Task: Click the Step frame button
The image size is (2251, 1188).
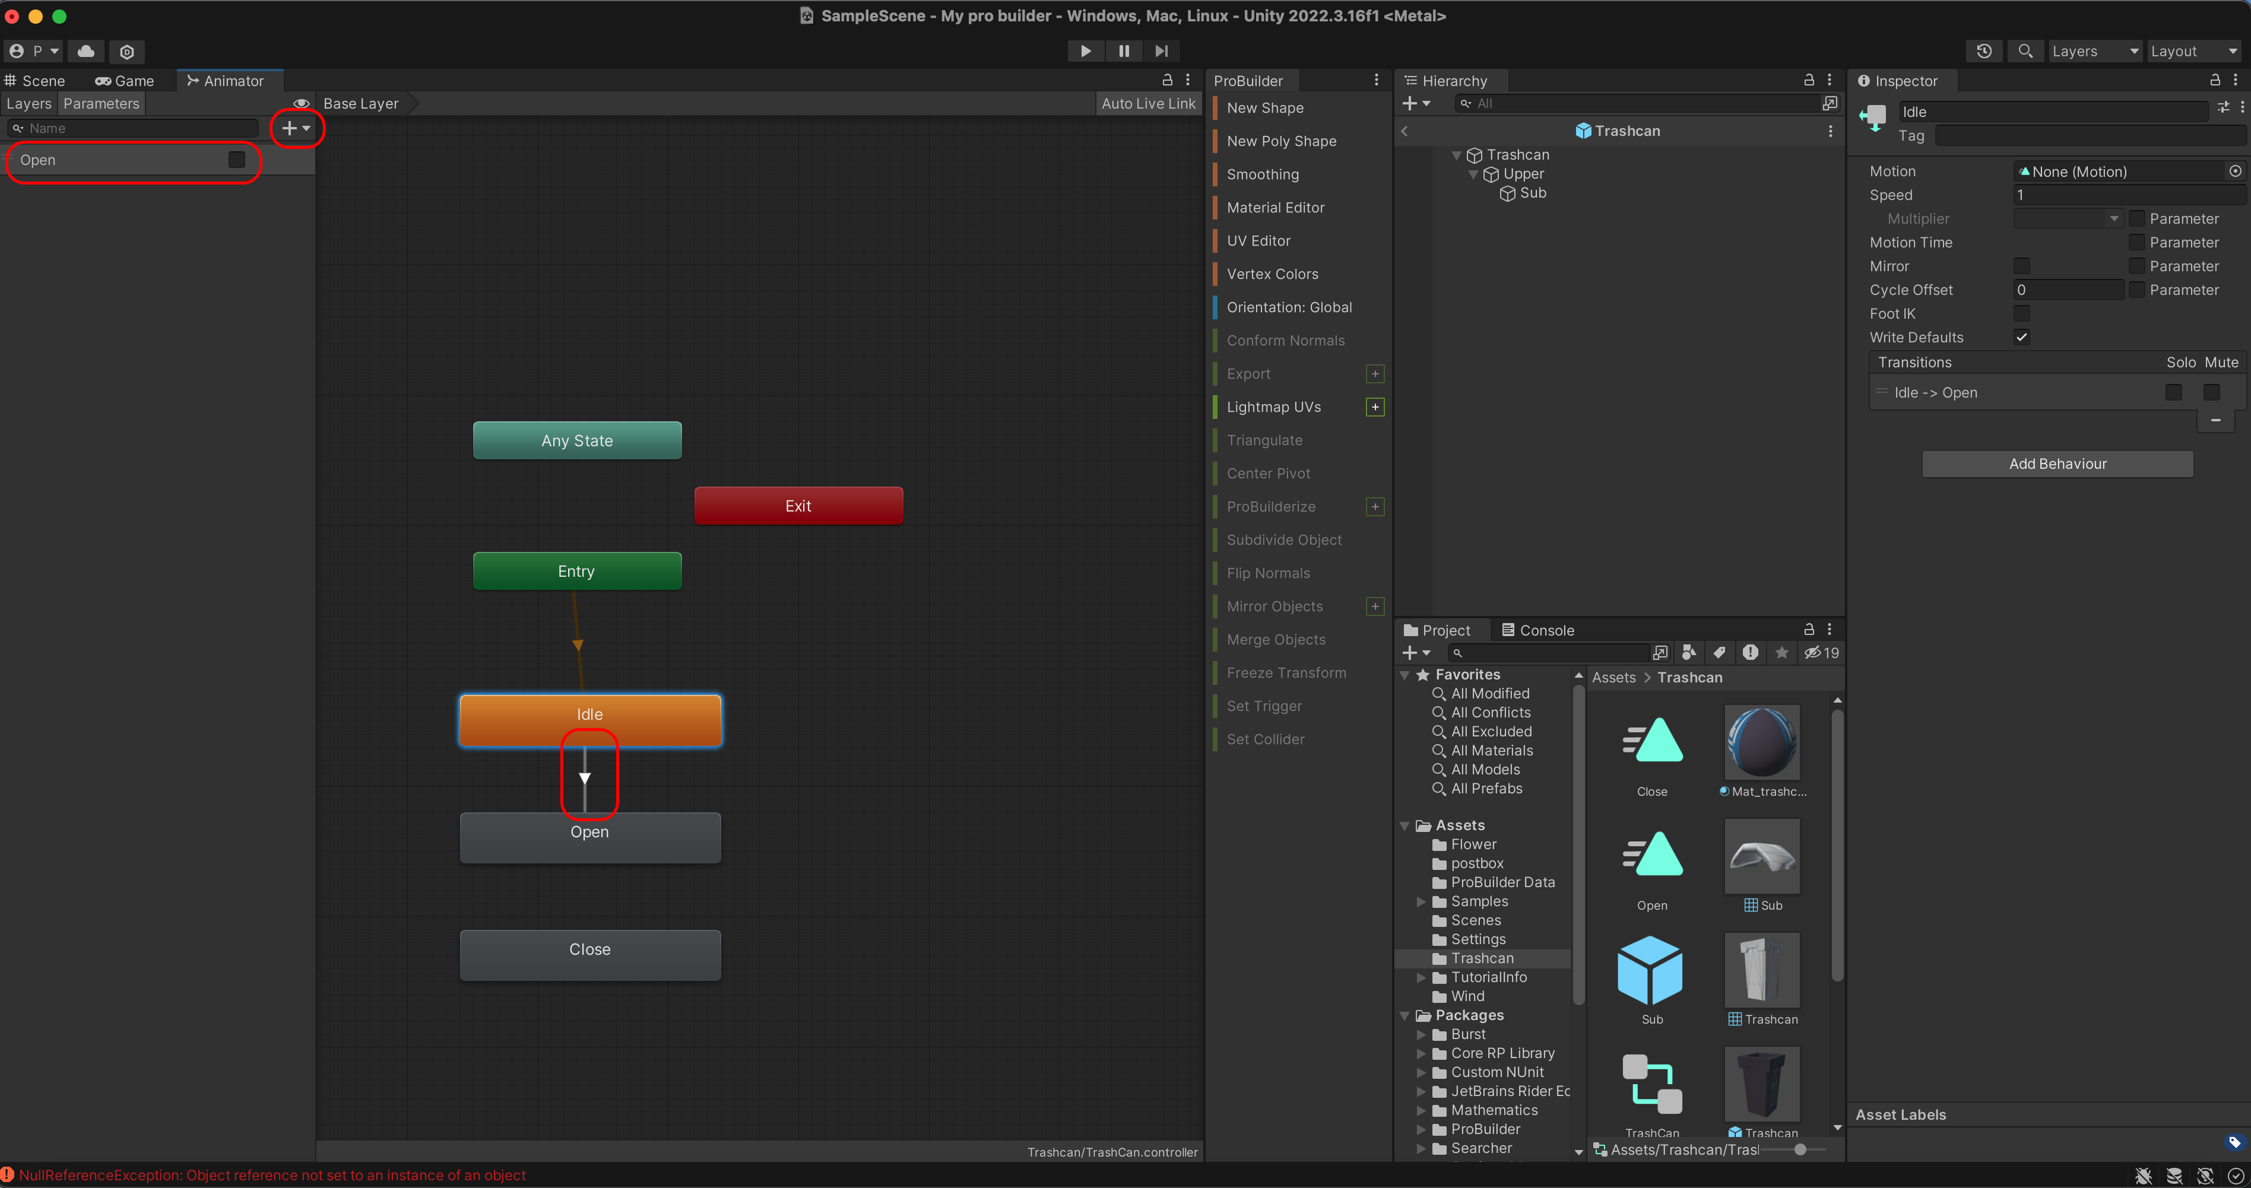Action: 1161,52
